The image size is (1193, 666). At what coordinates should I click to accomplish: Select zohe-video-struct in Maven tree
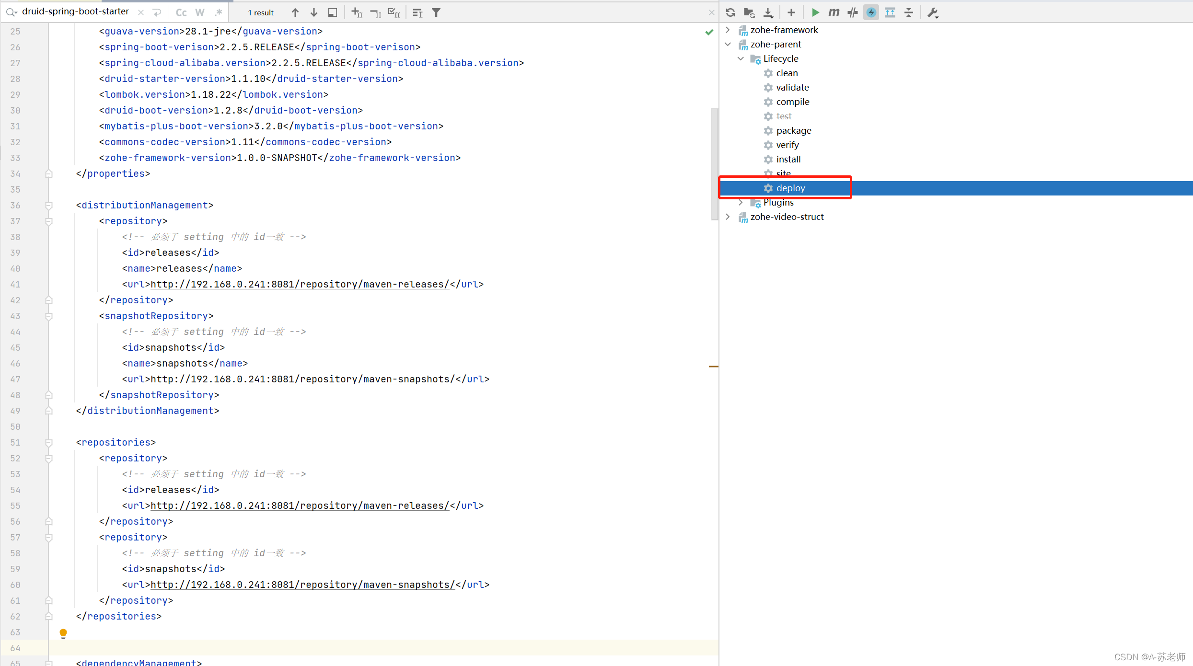coord(787,217)
